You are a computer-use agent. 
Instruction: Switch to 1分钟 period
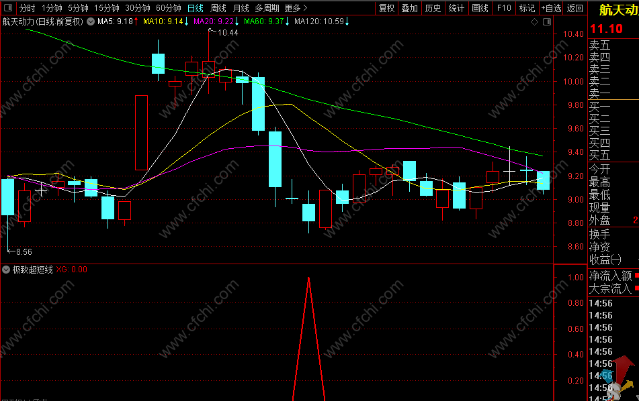(x=52, y=8)
